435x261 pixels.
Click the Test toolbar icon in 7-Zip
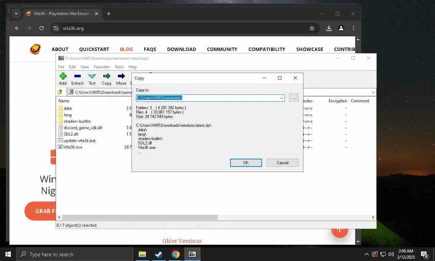[92, 76]
